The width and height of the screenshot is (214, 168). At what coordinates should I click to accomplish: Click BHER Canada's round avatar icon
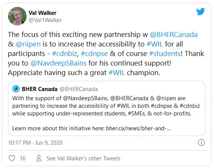coord(16,89)
